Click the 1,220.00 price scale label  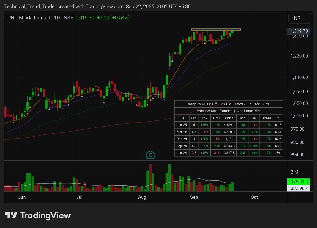[299, 56]
